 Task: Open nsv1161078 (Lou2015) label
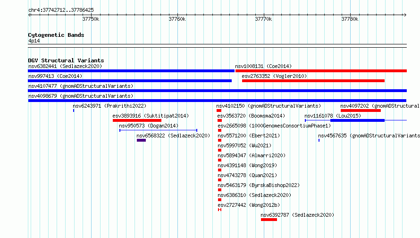[x=333, y=116]
